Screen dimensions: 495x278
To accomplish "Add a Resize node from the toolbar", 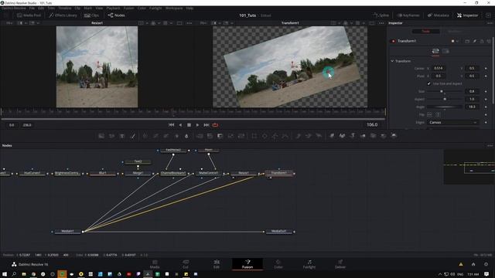I will coord(230,136).
